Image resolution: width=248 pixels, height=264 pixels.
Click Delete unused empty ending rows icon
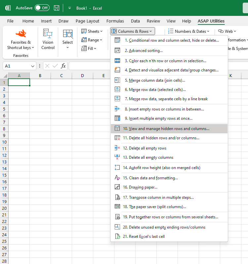click(117, 227)
